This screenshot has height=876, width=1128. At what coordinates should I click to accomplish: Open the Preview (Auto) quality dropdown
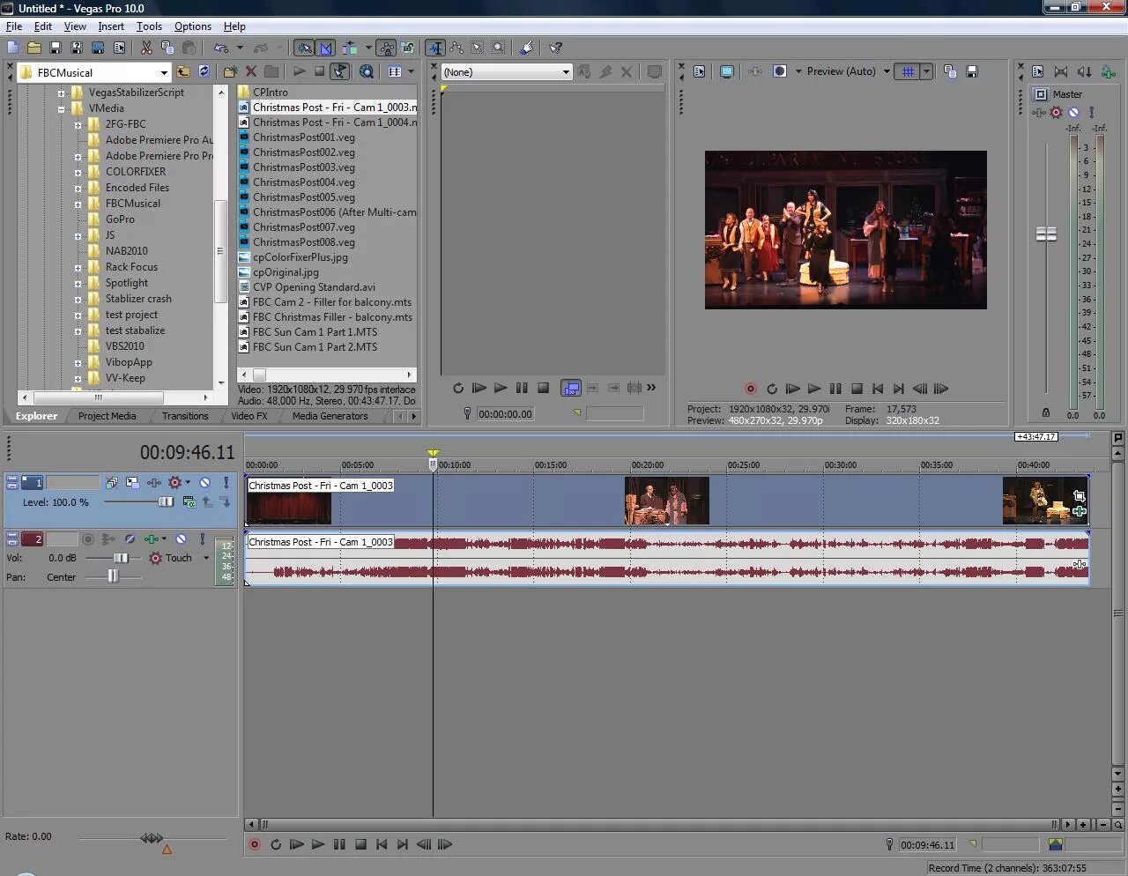(886, 71)
